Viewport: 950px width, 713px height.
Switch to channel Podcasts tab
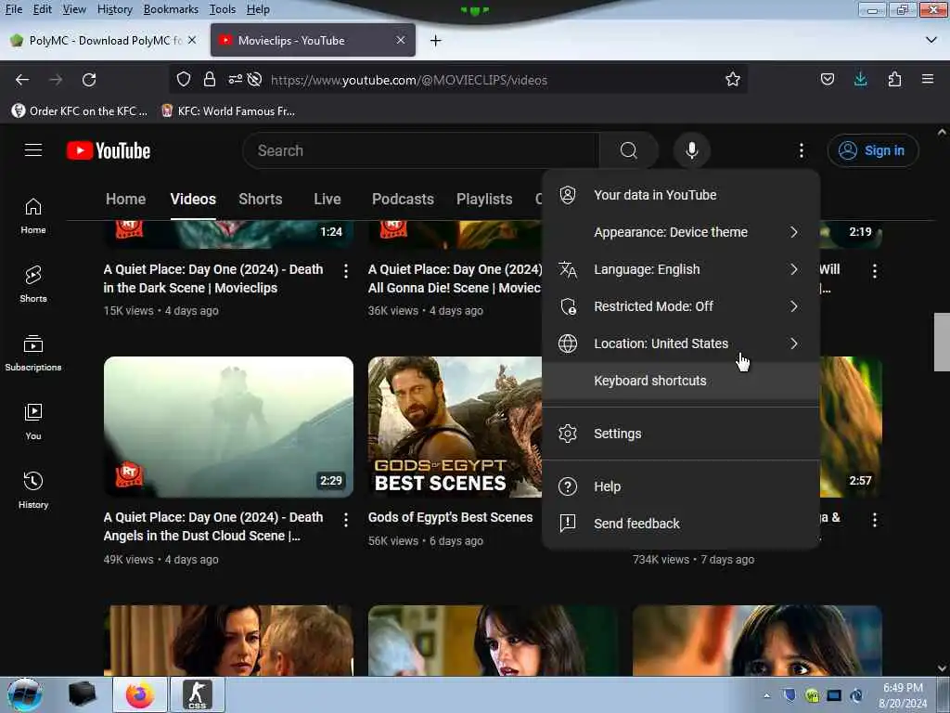tap(403, 199)
